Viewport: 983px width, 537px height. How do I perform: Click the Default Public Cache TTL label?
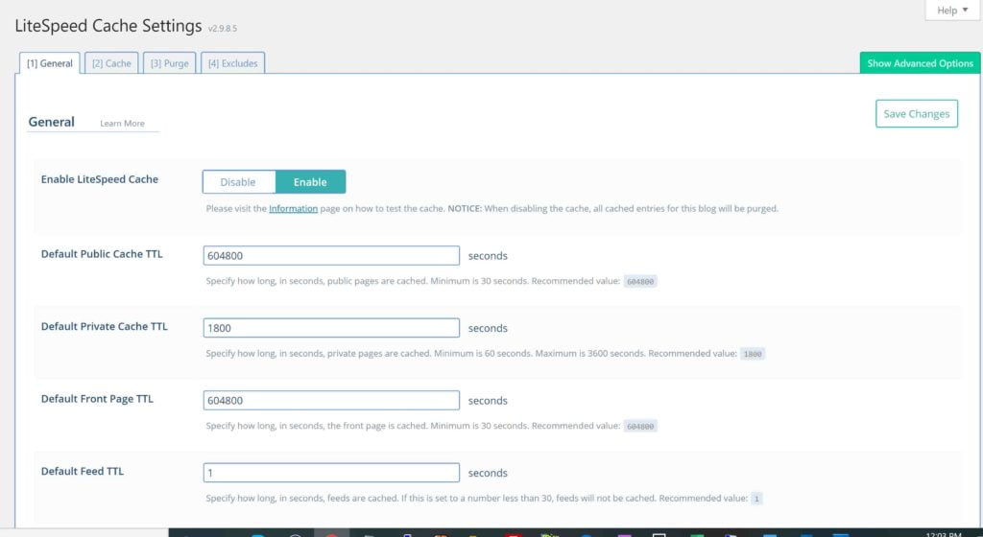102,253
